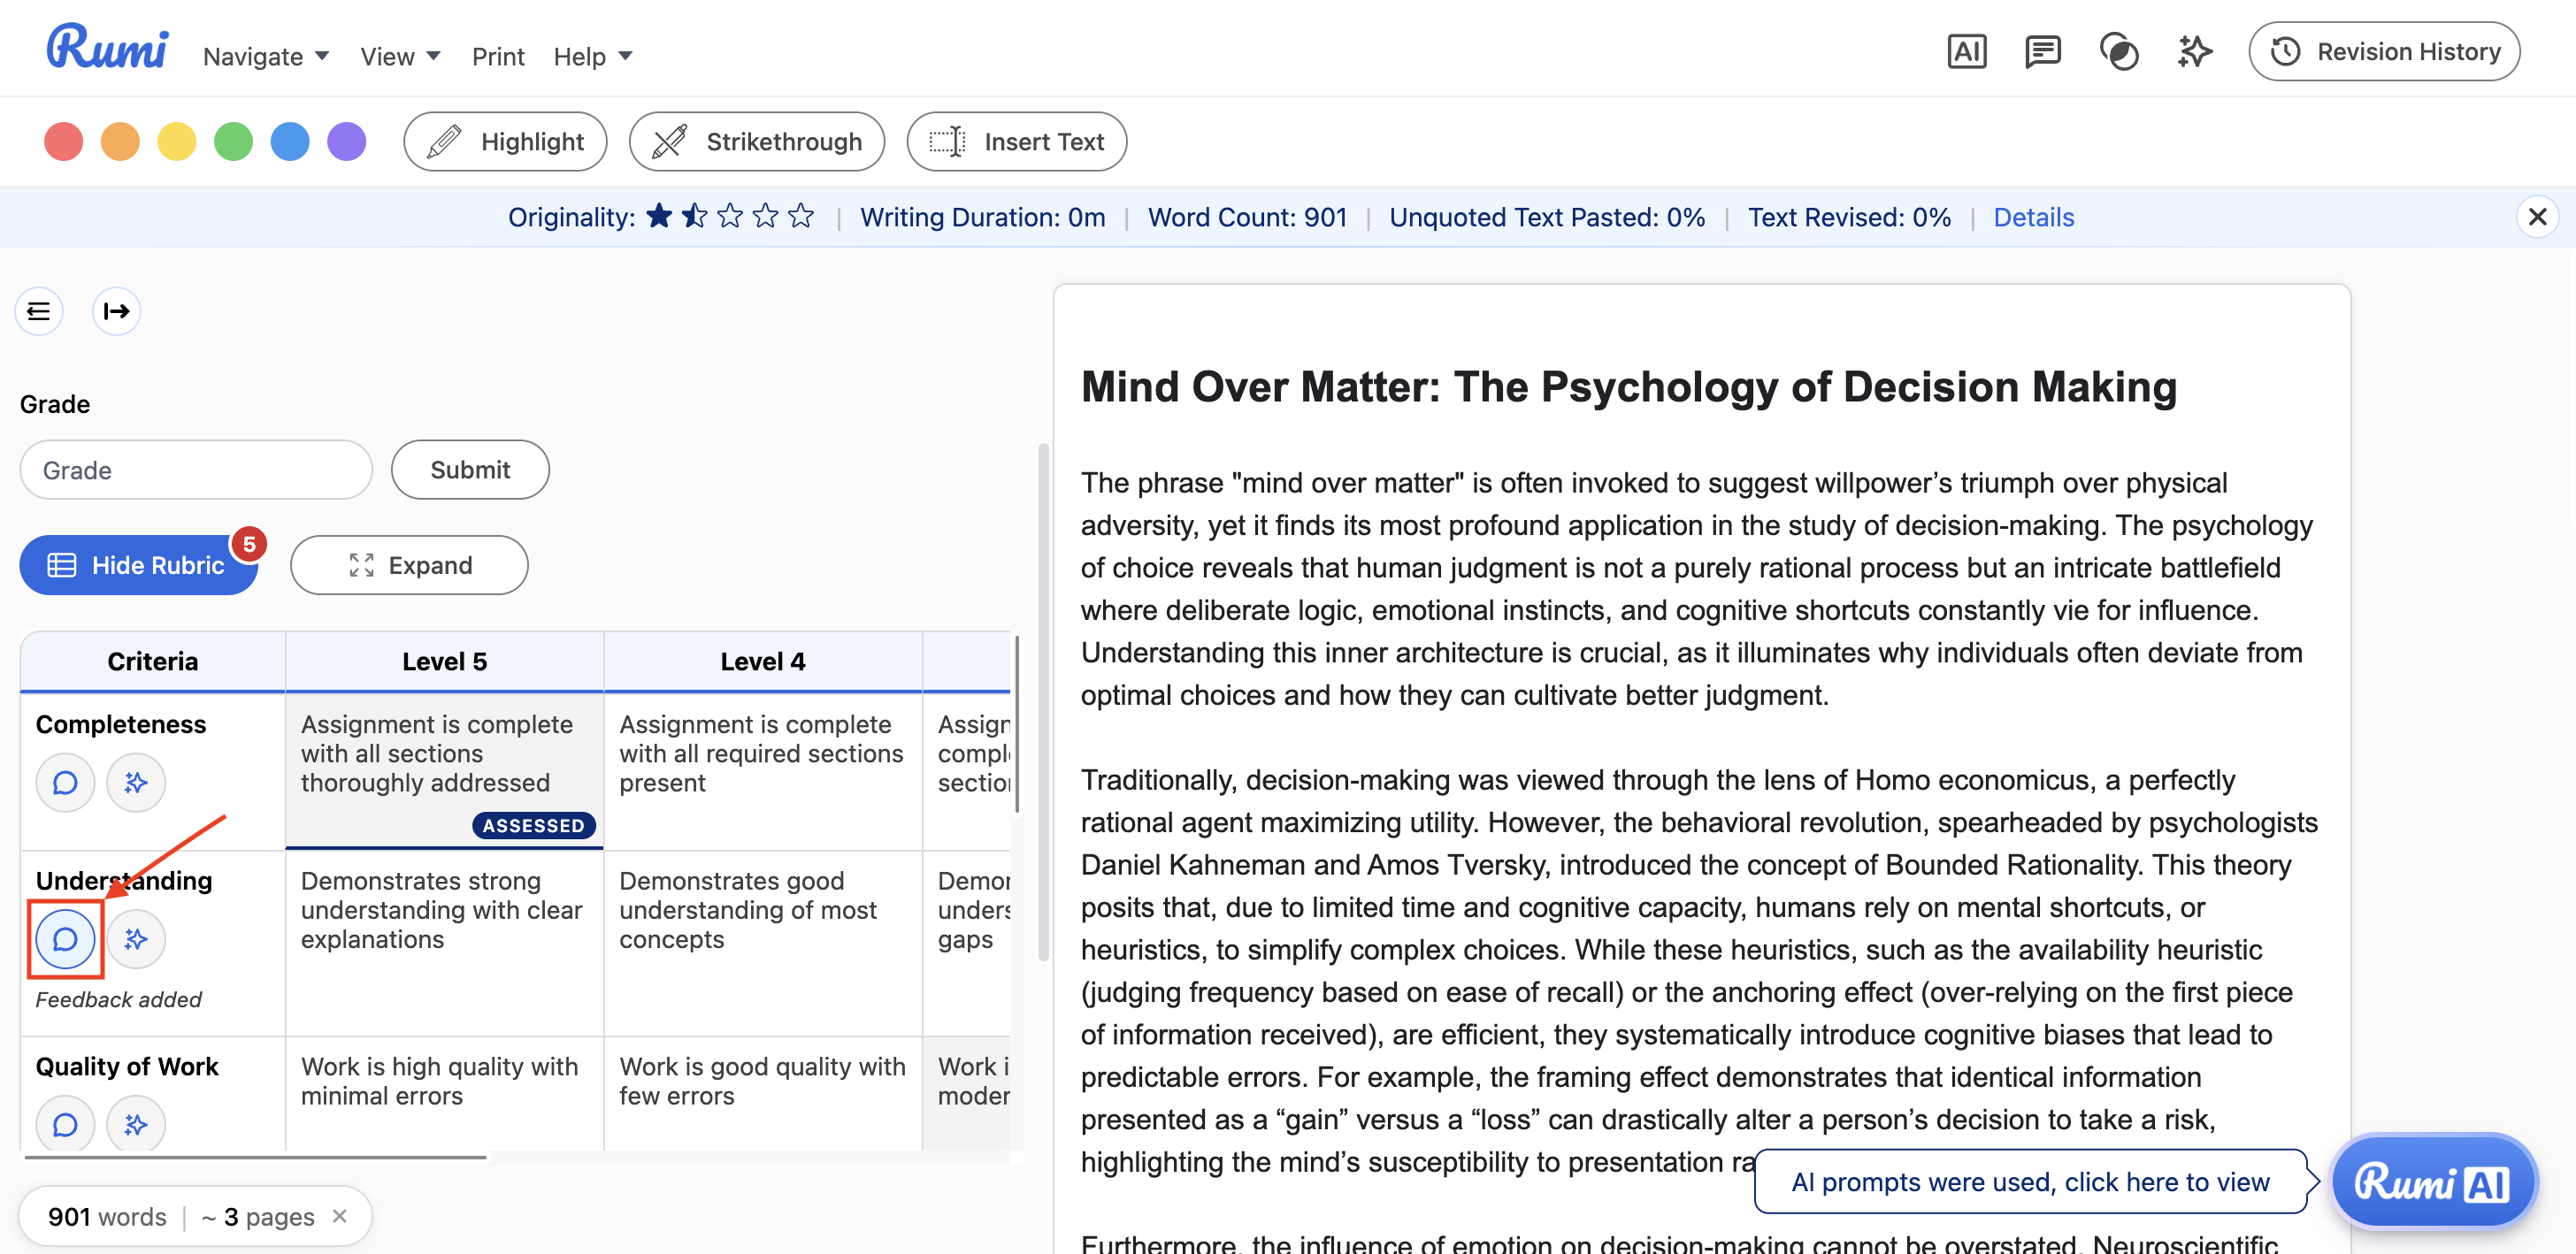Screen dimensions: 2576x1254
Task: Open AI feedback for Quality of Work
Action: 136,1124
